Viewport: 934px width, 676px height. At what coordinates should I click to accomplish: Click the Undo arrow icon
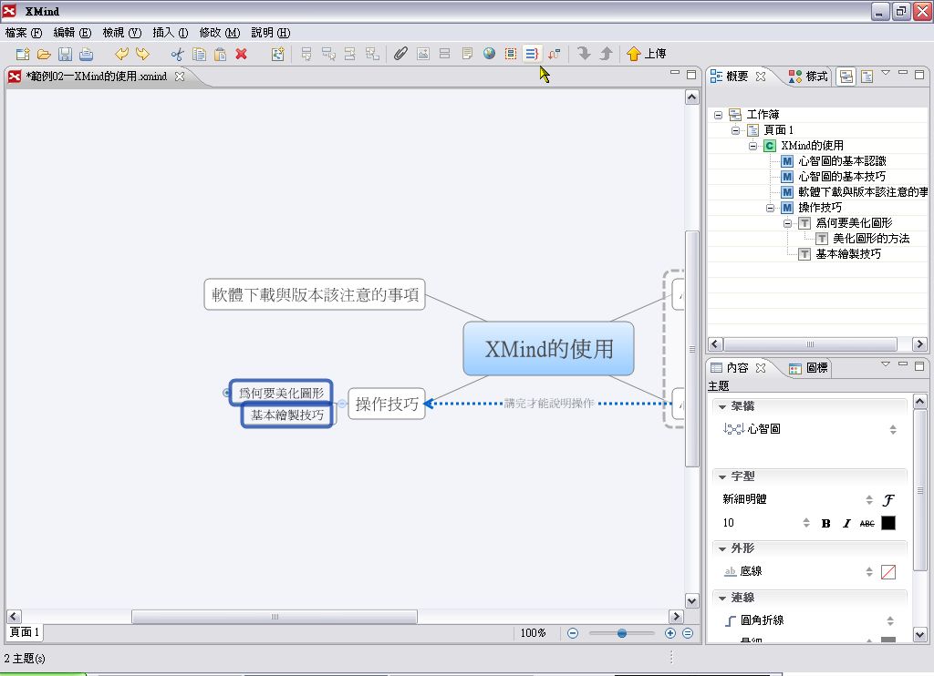pos(121,54)
